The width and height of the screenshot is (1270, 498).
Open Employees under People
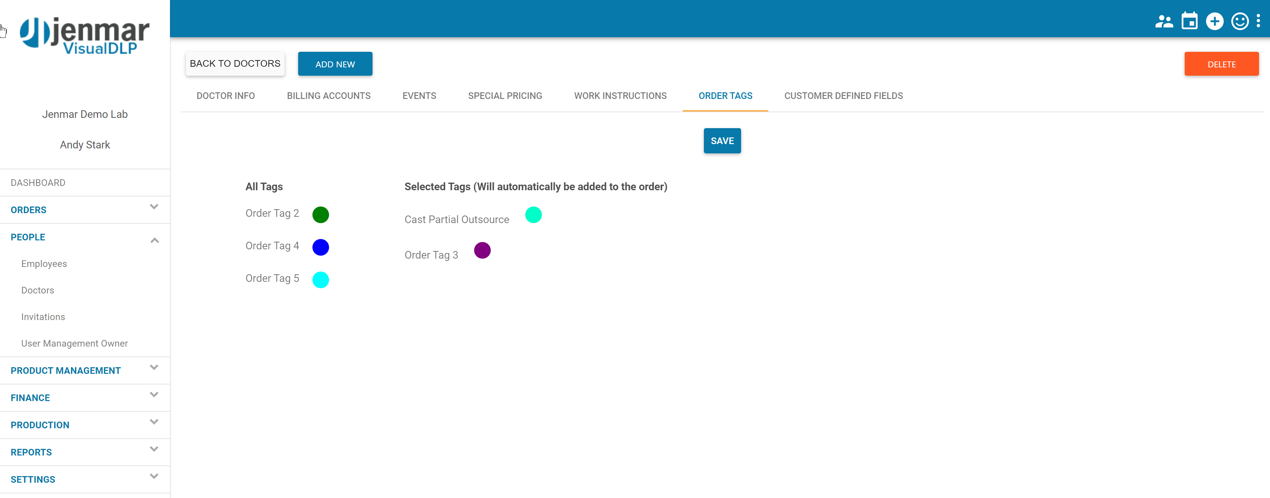pos(44,264)
